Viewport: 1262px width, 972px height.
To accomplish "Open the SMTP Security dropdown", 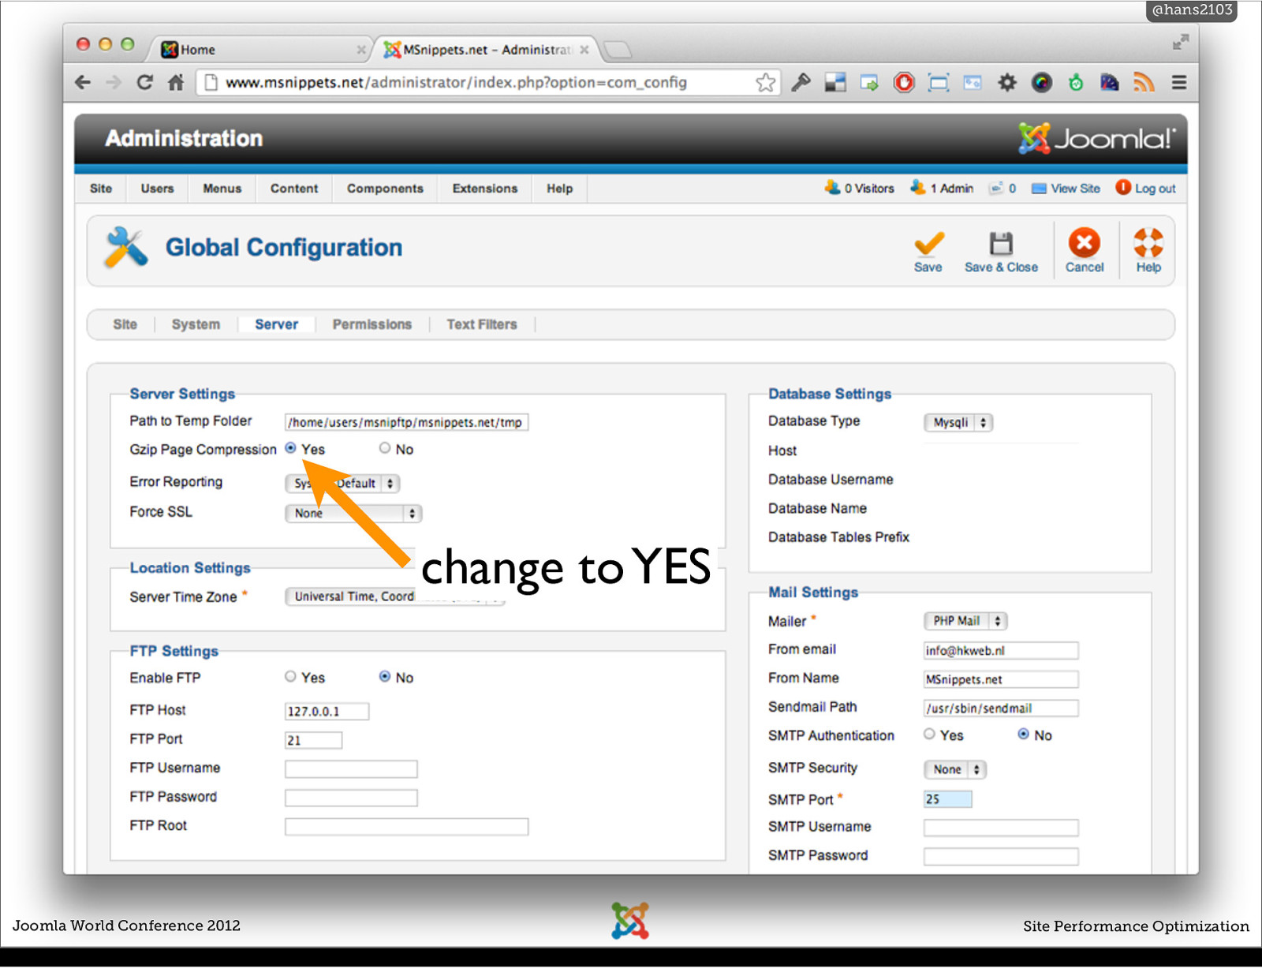I will [x=955, y=770].
